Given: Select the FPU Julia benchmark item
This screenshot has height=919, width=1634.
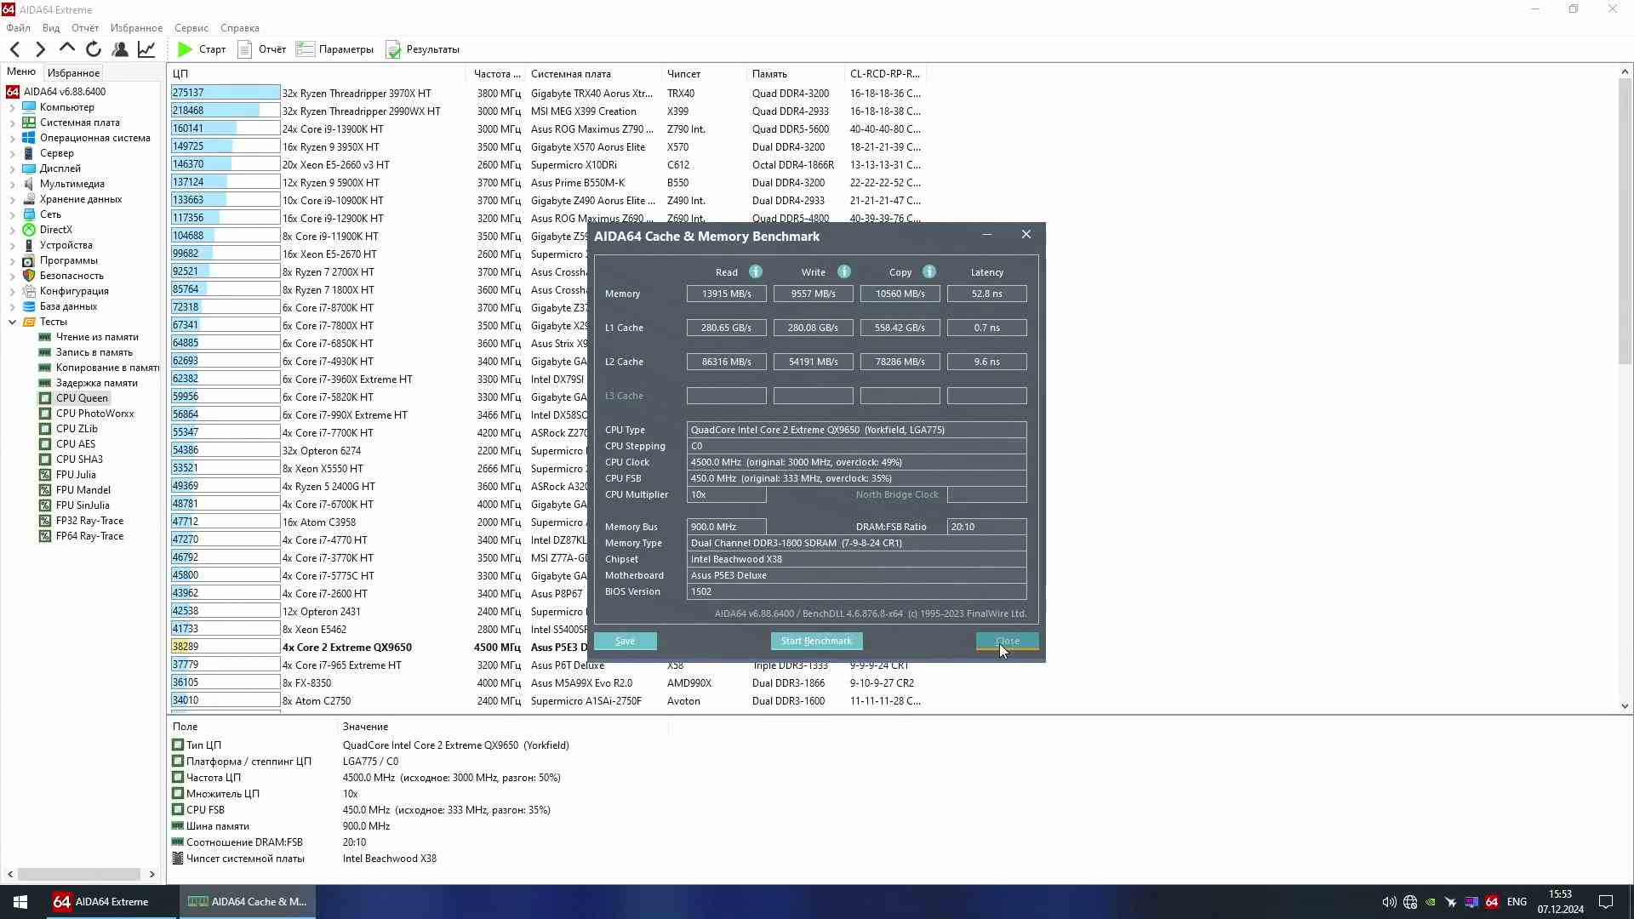Looking at the screenshot, I should click(76, 475).
